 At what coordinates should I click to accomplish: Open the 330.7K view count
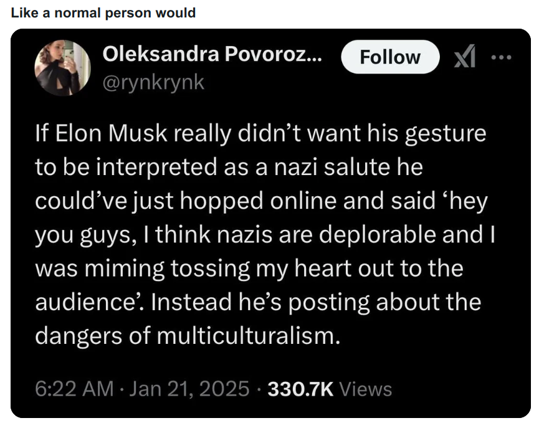[300, 389]
